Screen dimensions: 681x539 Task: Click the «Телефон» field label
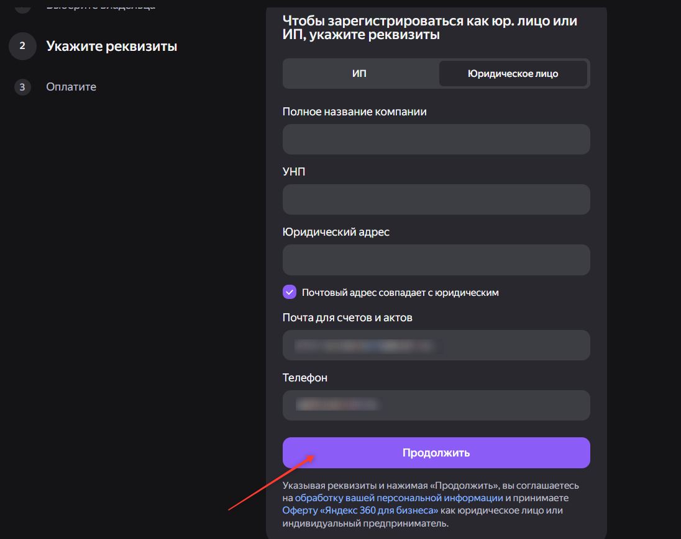click(304, 378)
